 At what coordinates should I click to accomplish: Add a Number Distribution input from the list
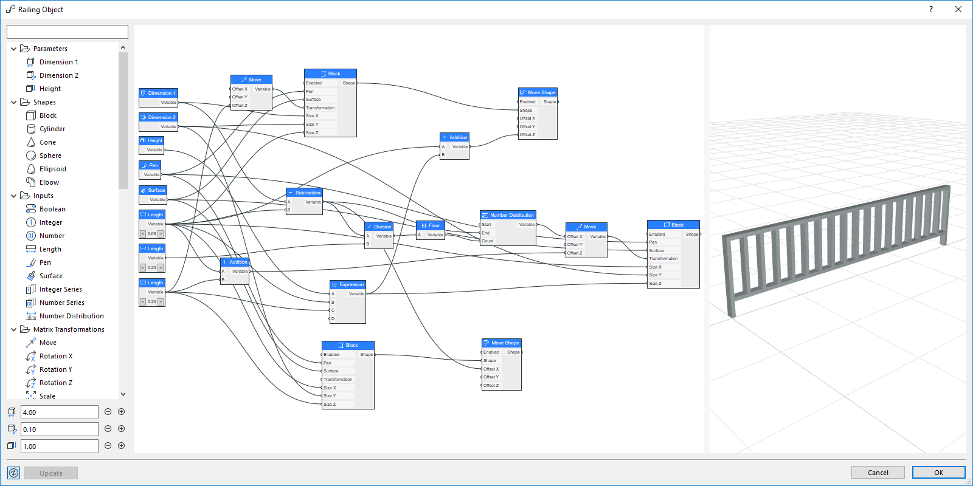tap(71, 316)
